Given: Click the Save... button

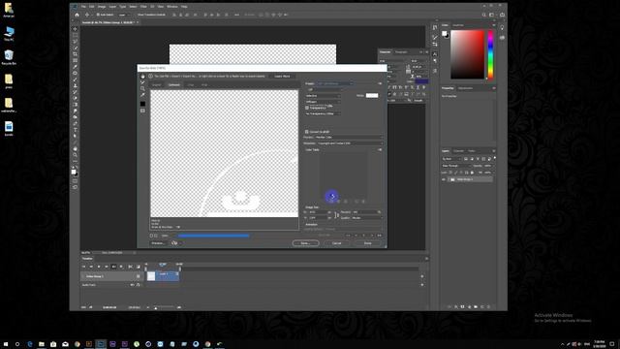Looking at the screenshot, I should (306, 243).
